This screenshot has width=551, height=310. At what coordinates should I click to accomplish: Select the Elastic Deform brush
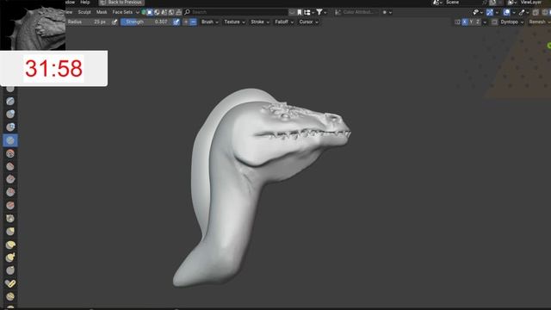pyautogui.click(x=10, y=245)
